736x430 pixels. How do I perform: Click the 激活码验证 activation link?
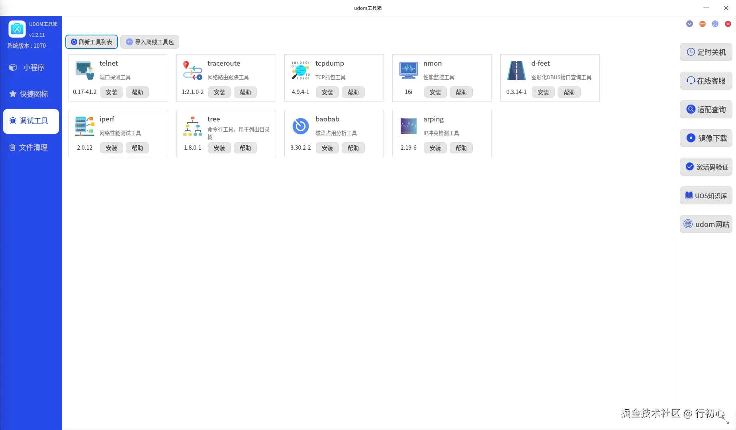(705, 167)
